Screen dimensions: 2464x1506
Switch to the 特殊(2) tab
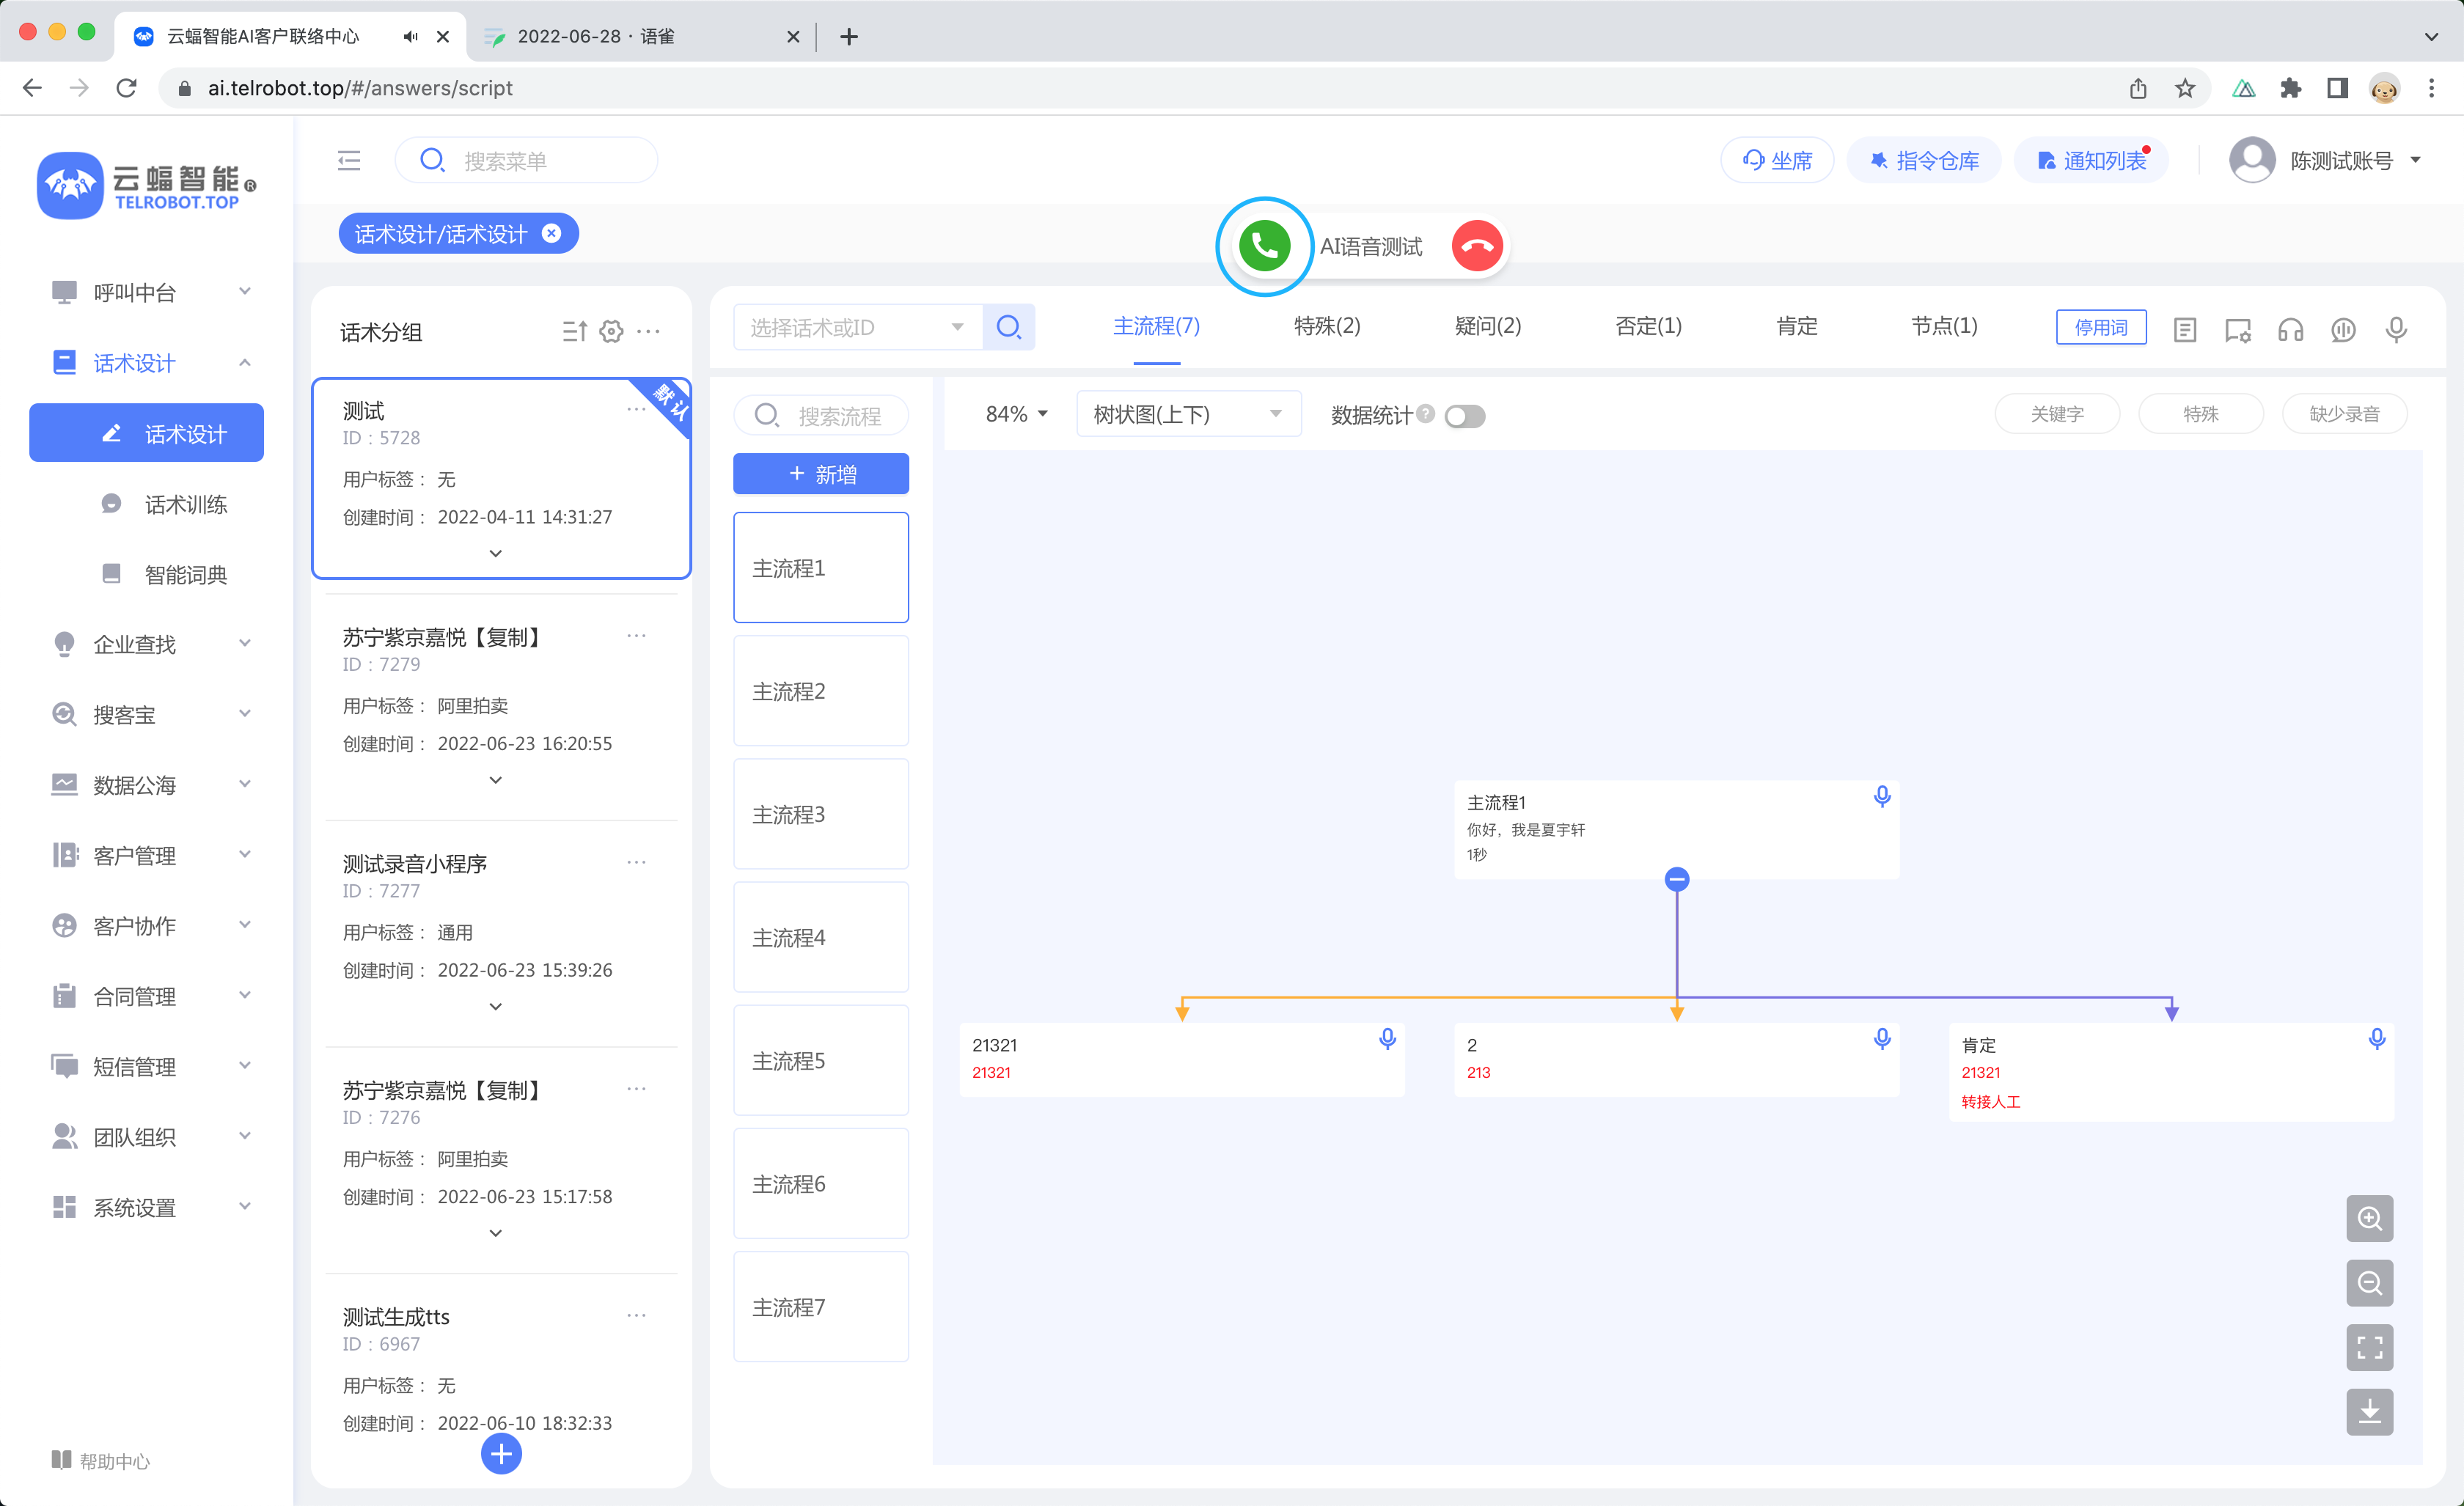[1326, 326]
